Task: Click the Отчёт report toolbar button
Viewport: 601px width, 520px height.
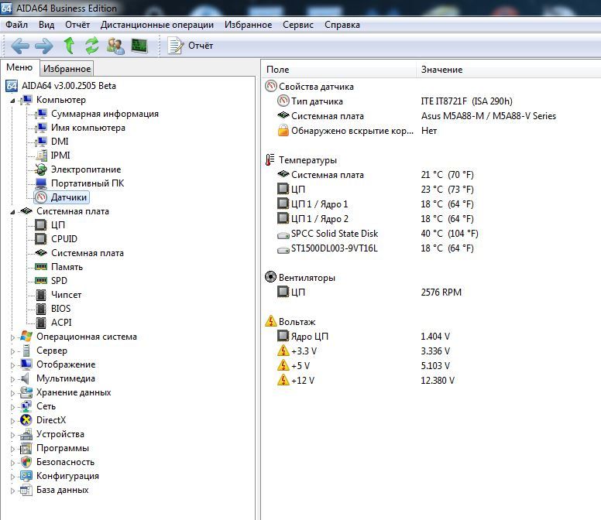Action: (x=191, y=46)
